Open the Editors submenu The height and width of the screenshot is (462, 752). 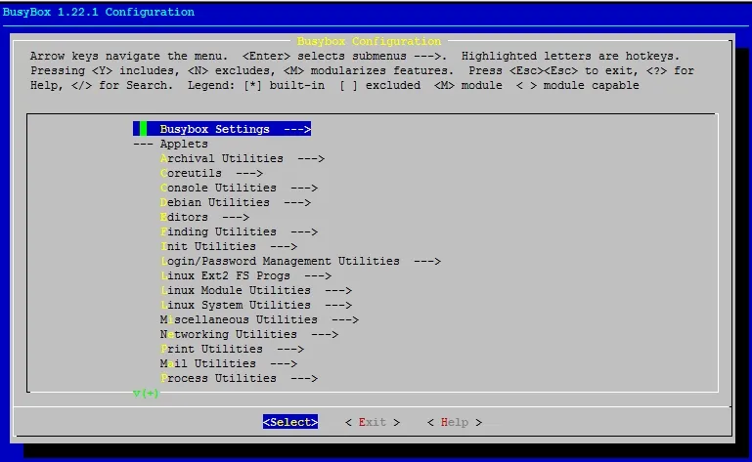204,217
